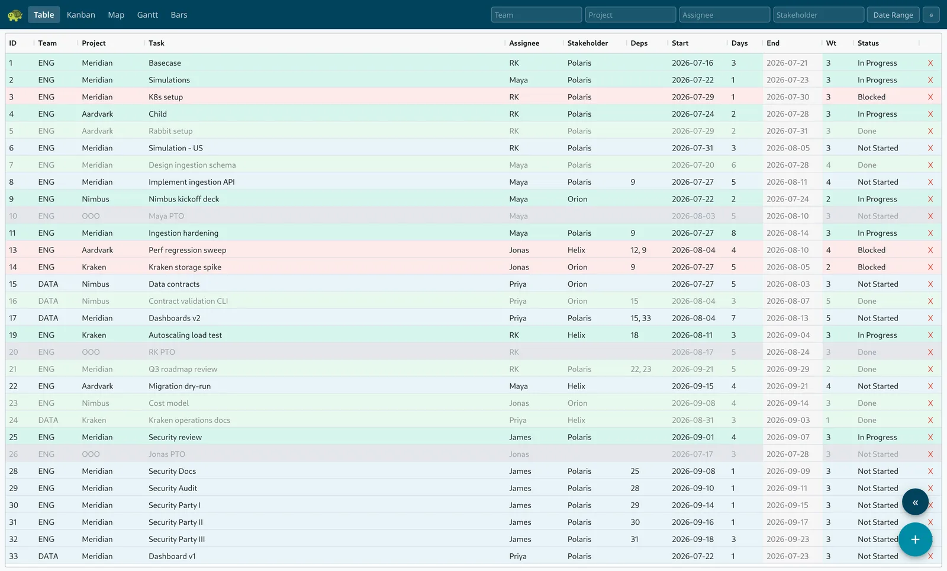Image resolution: width=947 pixels, height=571 pixels.
Task: Delete the Ingestion hardening row
Action: pyautogui.click(x=930, y=233)
